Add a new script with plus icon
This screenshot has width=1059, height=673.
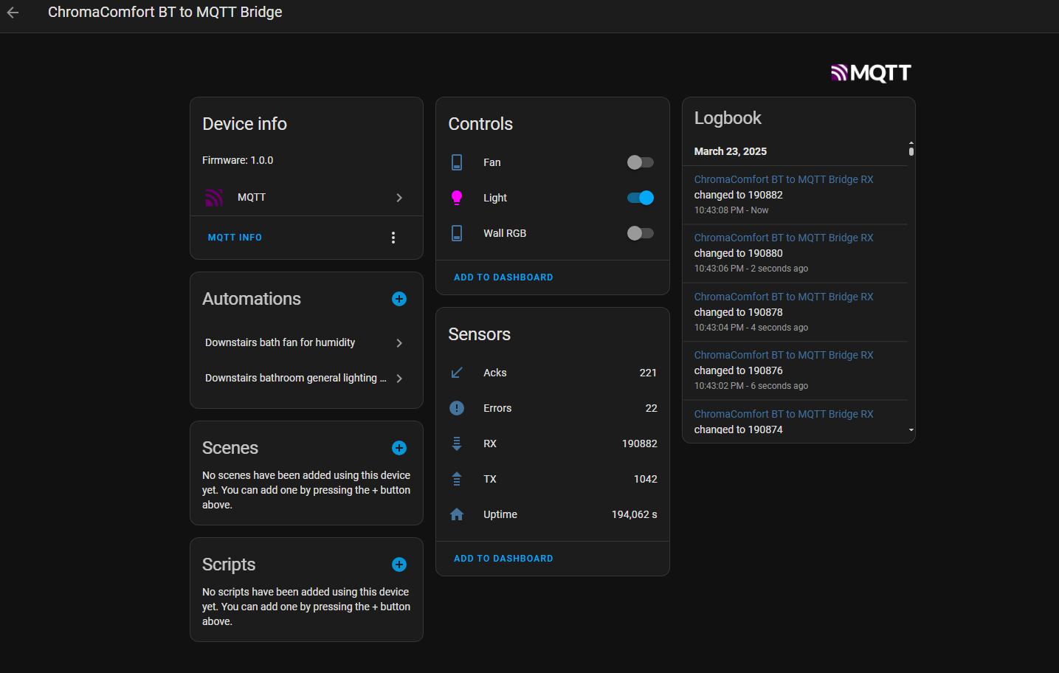pos(399,565)
